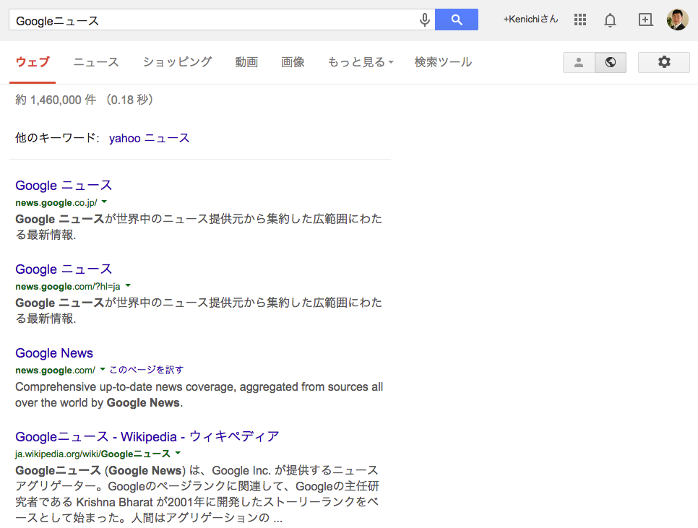Open the Google ニュース news.google.co.jp result

[64, 186]
